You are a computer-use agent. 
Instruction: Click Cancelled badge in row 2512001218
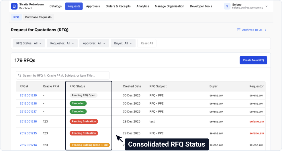[x=78, y=103]
